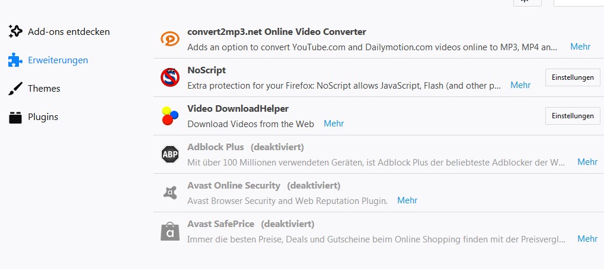Viewport: 604px width, 269px height.
Task: Click Mehr next to Video DownloadHelper
Action: tap(334, 124)
